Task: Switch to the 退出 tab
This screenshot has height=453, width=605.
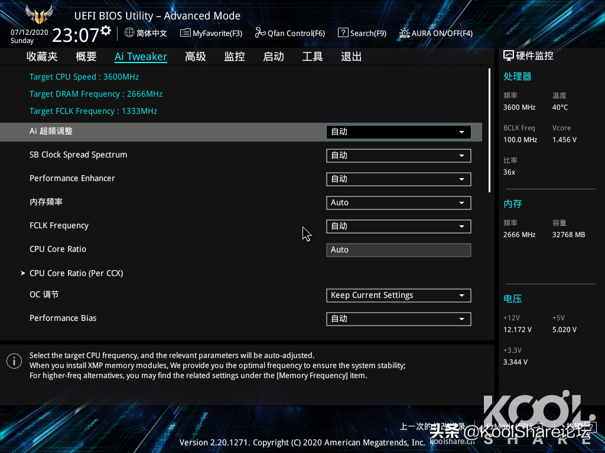Action: tap(352, 57)
